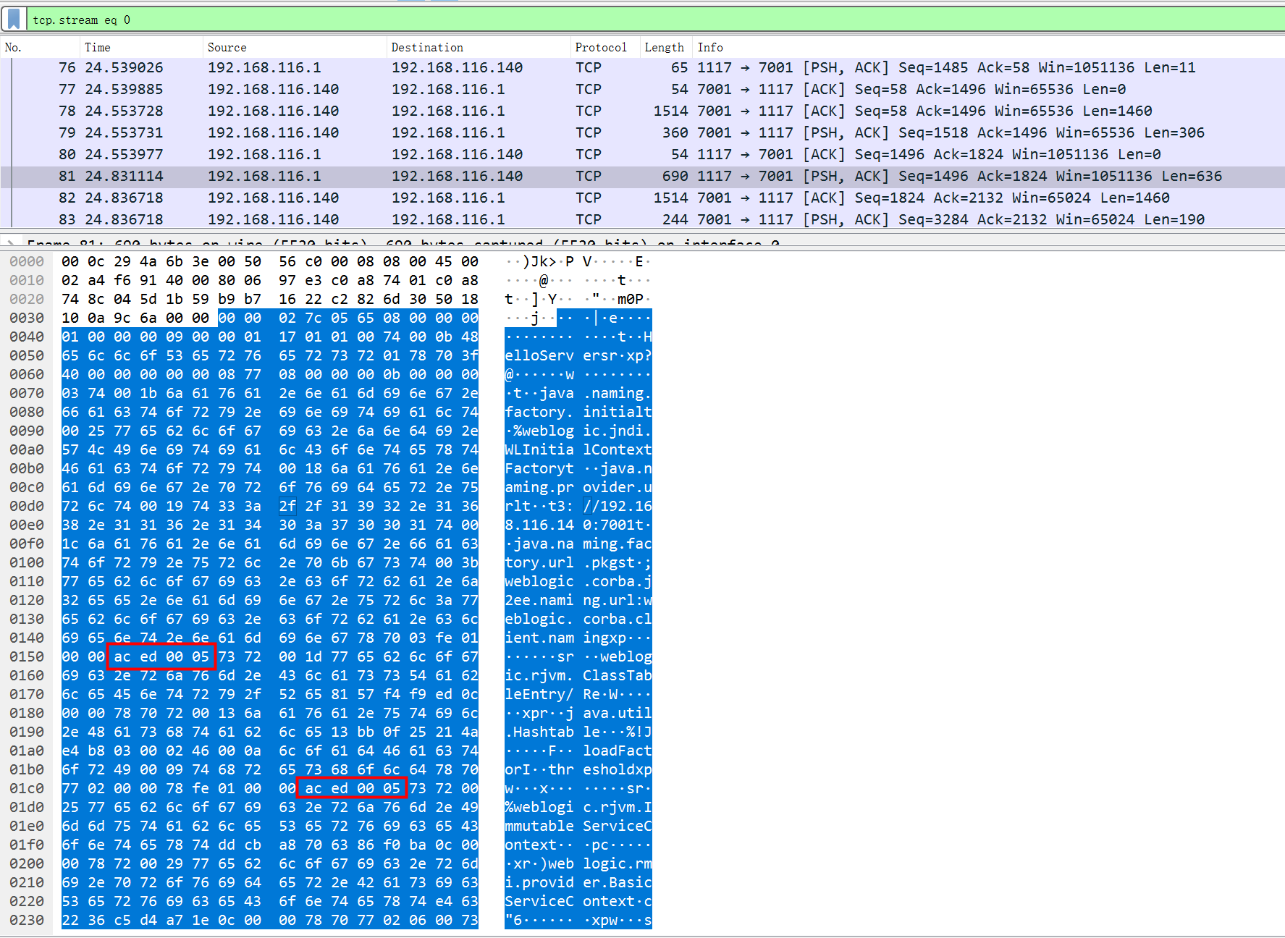Click hex offset label 0230
The image size is (1285, 938).
27,920
